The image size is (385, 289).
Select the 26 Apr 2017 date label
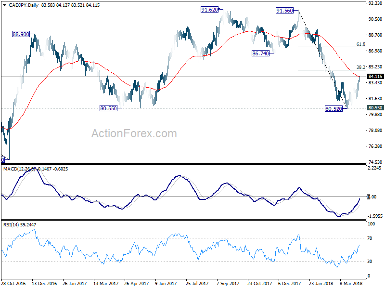(137, 283)
